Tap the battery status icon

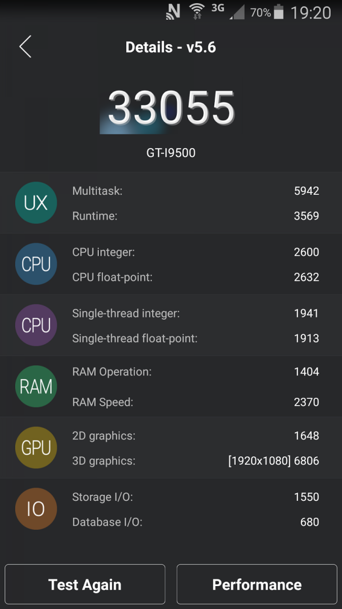[x=279, y=12]
